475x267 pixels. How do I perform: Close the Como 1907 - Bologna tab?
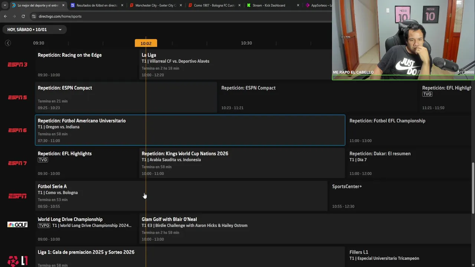(239, 5)
